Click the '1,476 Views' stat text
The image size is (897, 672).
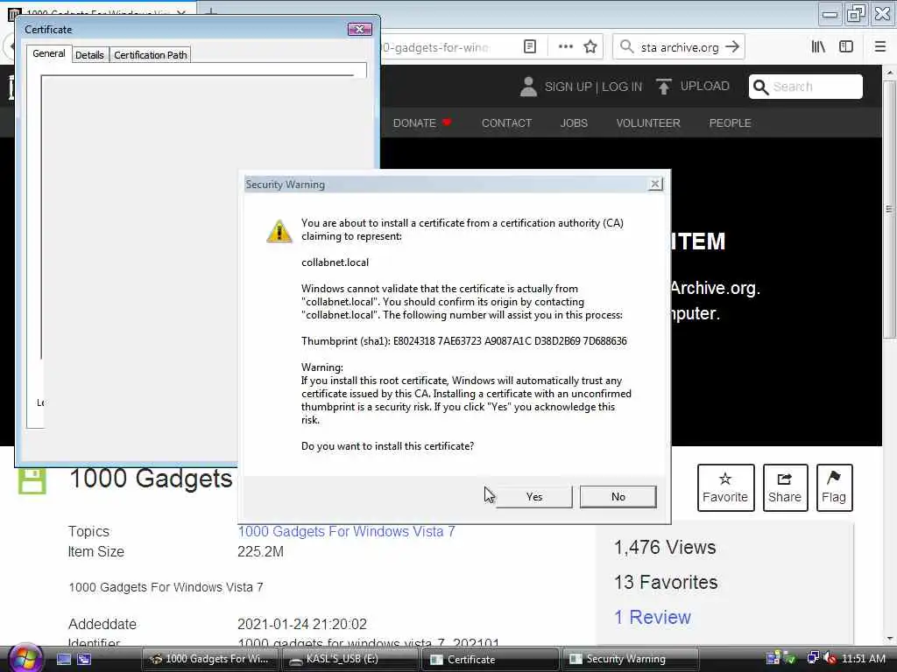pos(665,548)
